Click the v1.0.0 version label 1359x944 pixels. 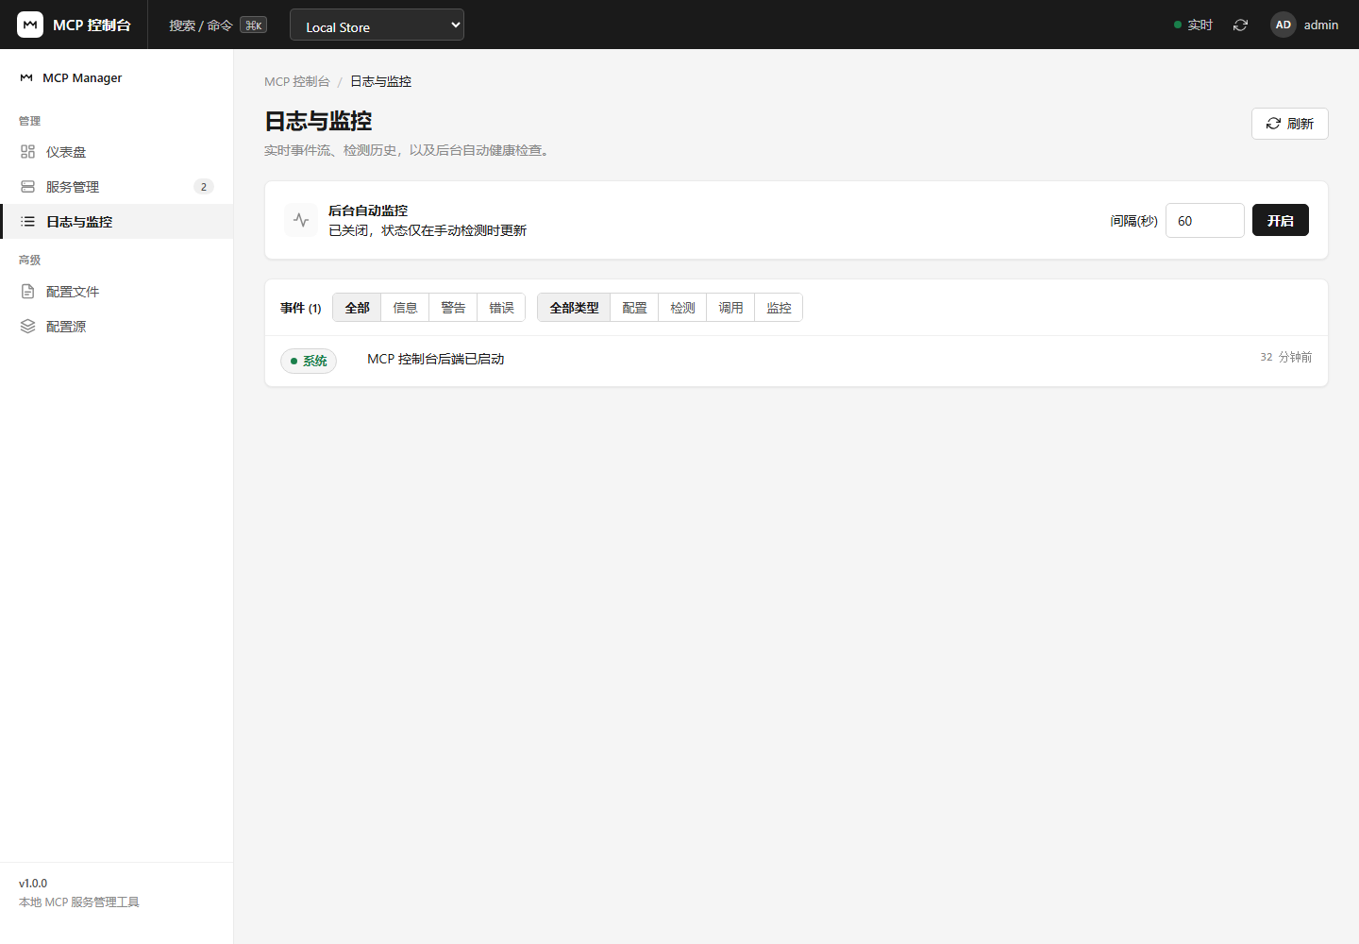click(x=33, y=884)
